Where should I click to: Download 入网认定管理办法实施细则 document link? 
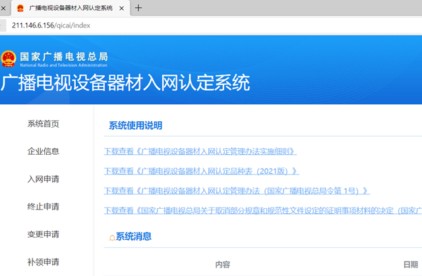click(200, 152)
